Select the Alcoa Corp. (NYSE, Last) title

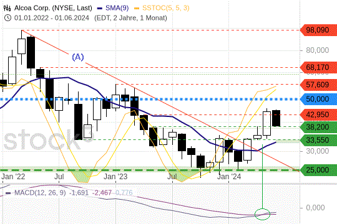53,8
